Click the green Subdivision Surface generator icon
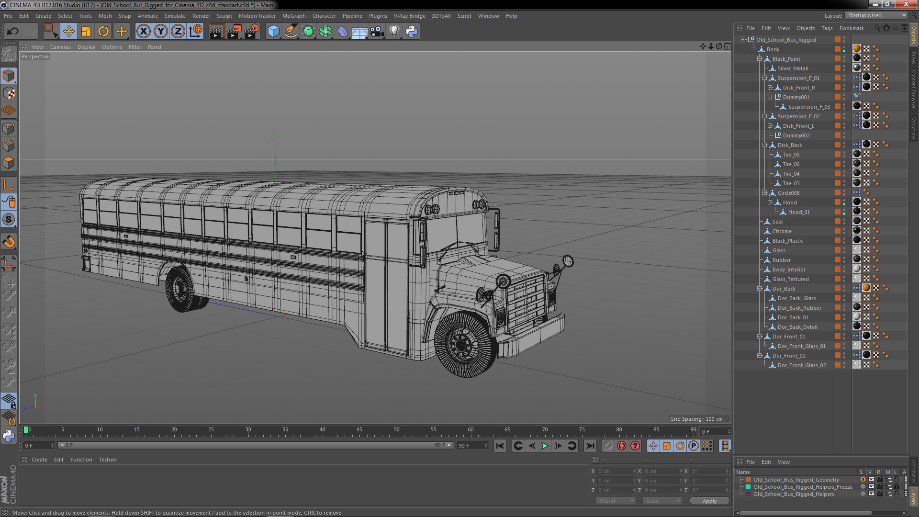Screen dimensions: 919x517 308,32
